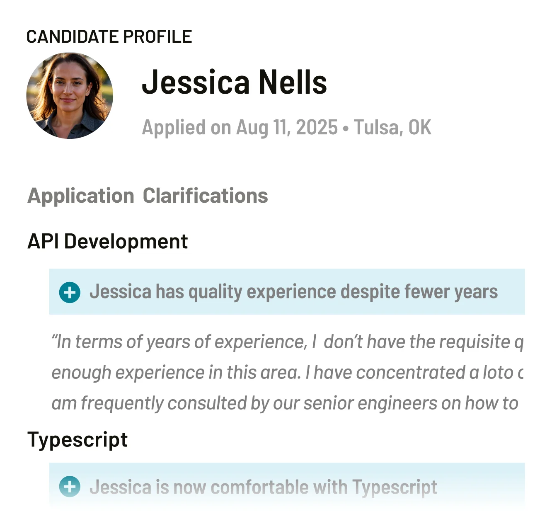Click 'don't have the requisite' quote phrase
The width and height of the screenshot is (535, 519).
tap(416, 342)
